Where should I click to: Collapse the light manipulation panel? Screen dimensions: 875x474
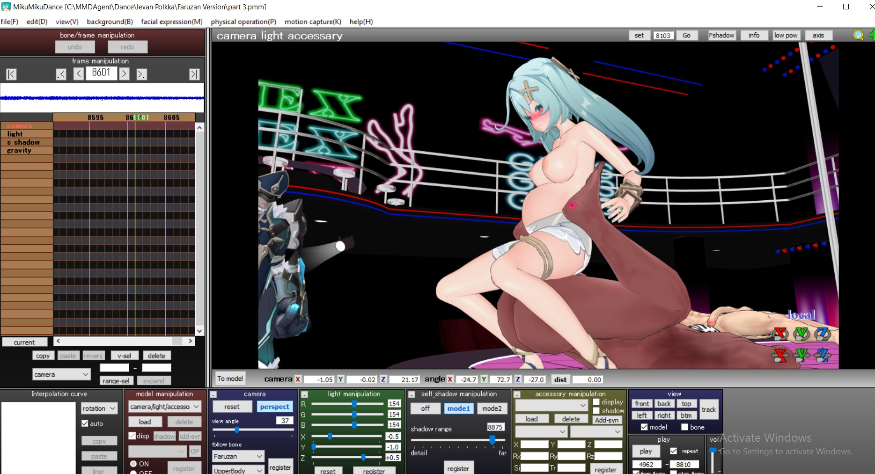click(x=304, y=394)
